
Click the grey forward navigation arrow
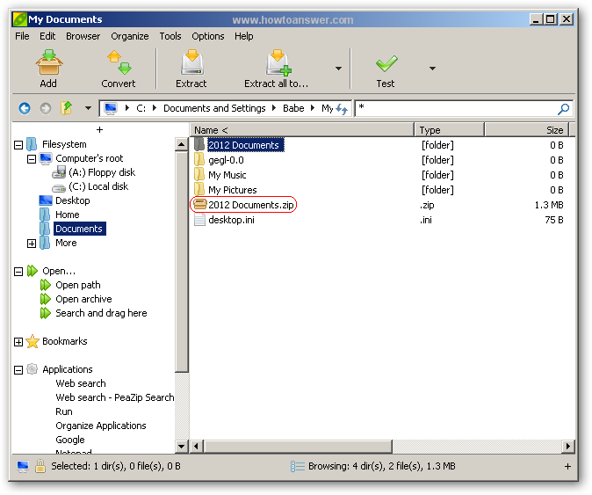click(x=46, y=109)
